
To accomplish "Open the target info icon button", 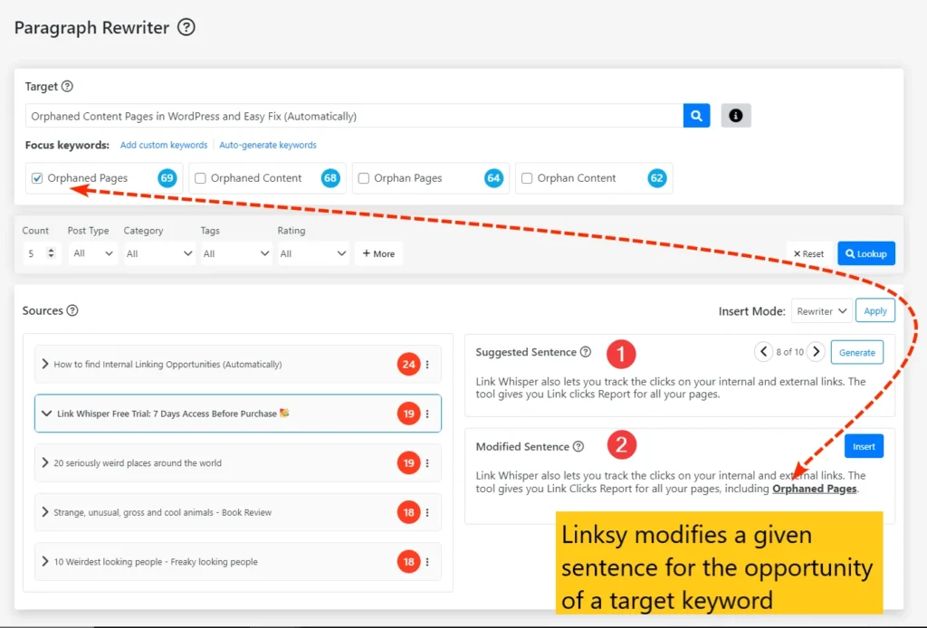I will point(736,116).
